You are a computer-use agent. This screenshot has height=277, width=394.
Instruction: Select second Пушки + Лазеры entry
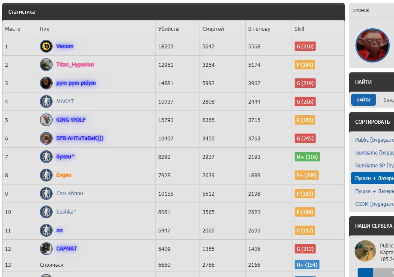[374, 191]
